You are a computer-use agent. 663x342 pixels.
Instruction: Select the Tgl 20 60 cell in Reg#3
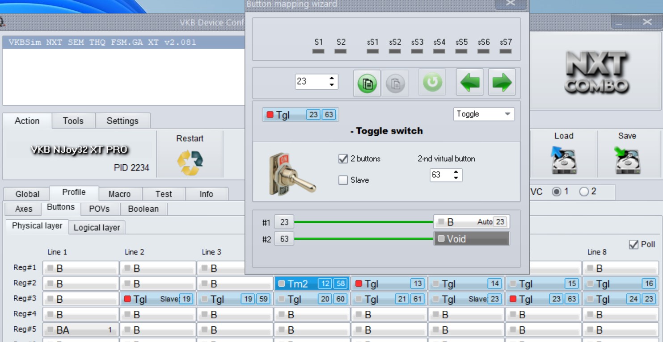(x=312, y=299)
